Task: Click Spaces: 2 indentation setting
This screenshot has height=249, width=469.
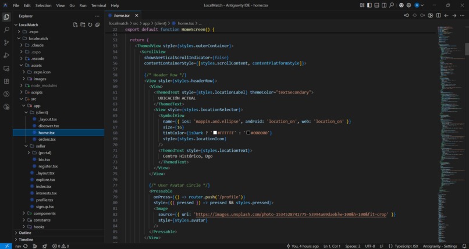Action: (353, 246)
